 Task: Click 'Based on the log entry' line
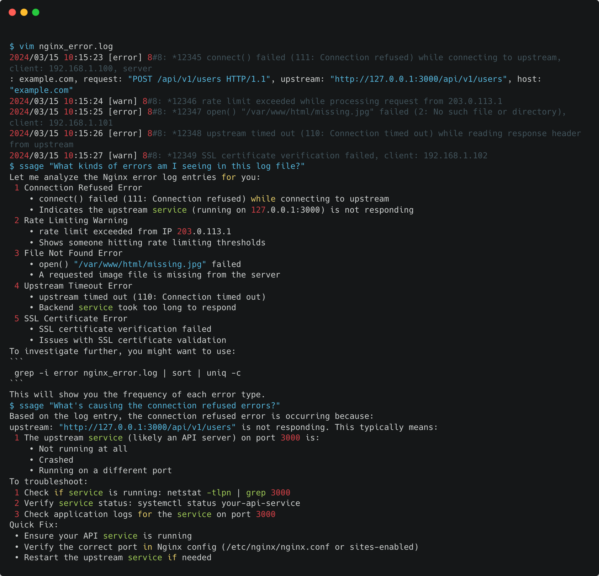(192, 416)
